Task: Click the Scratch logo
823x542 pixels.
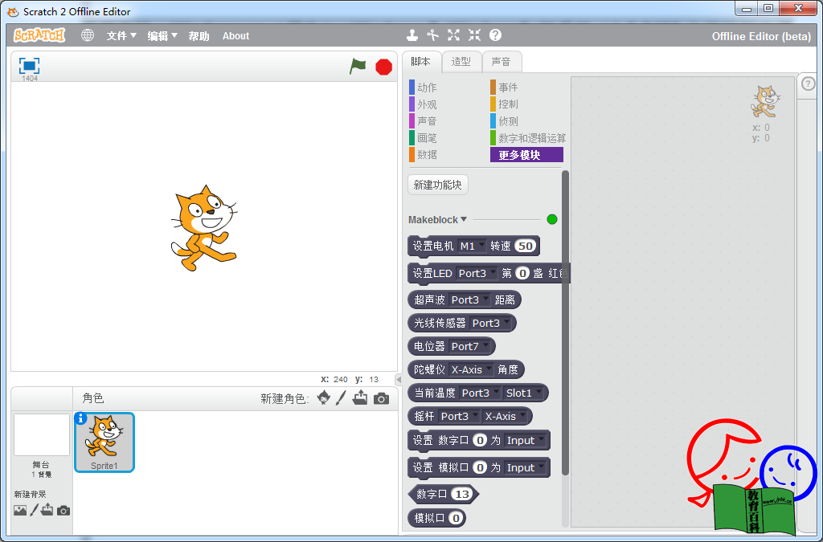Action: pos(39,35)
